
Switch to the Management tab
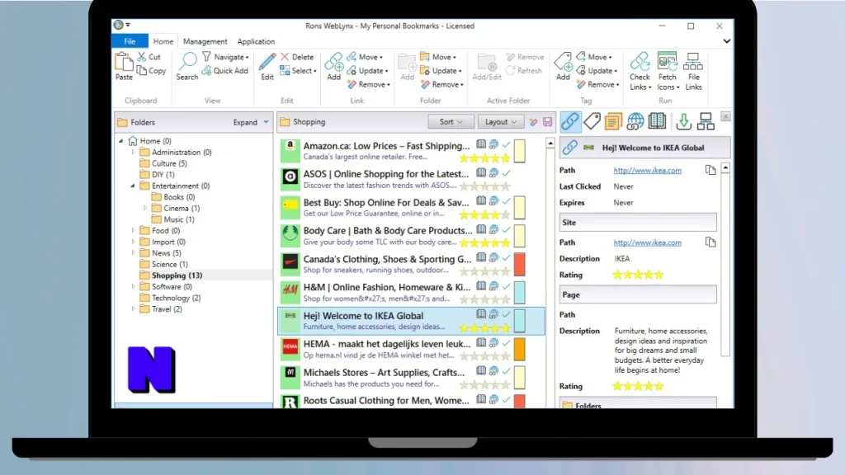coord(205,41)
